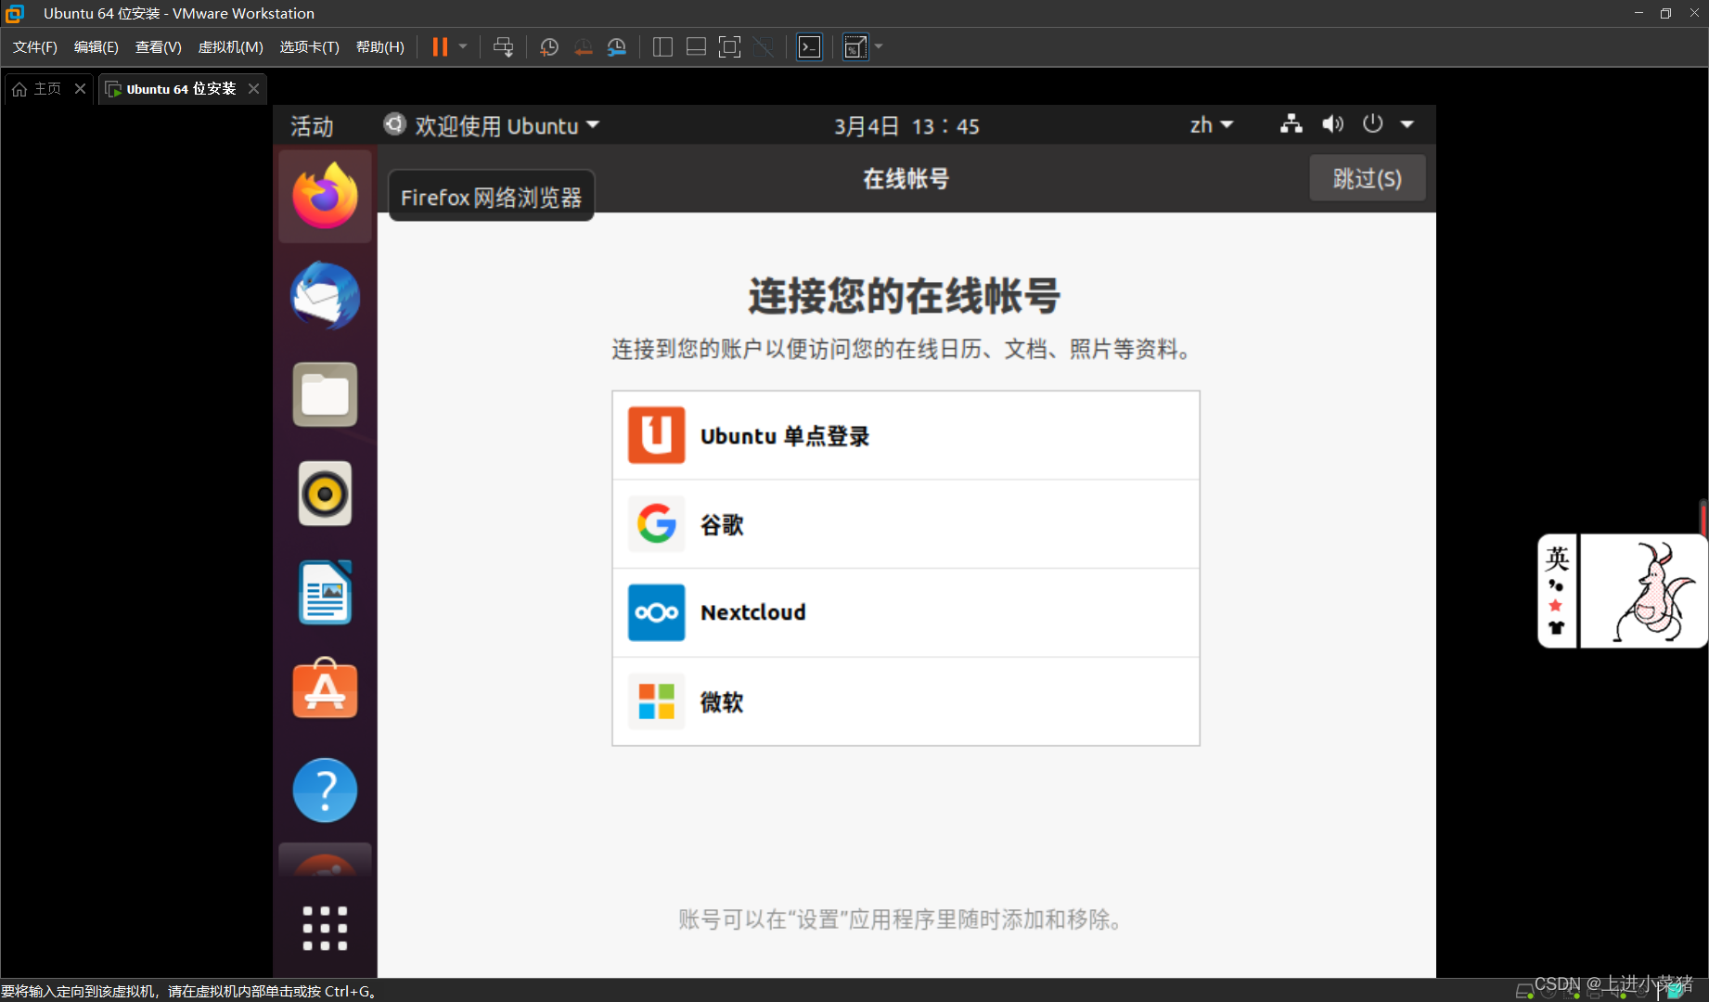Choose the 谷歌 account option
Screen dimensions: 1709x1002
coord(906,524)
